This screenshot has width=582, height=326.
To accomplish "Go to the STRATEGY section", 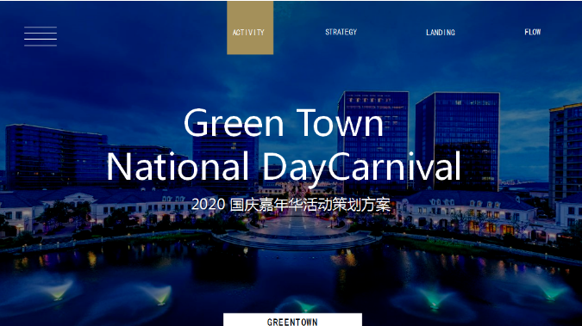I will [341, 32].
